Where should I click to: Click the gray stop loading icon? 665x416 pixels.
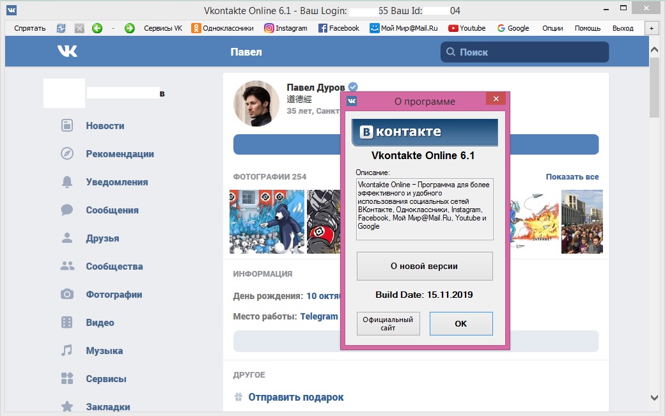79,28
